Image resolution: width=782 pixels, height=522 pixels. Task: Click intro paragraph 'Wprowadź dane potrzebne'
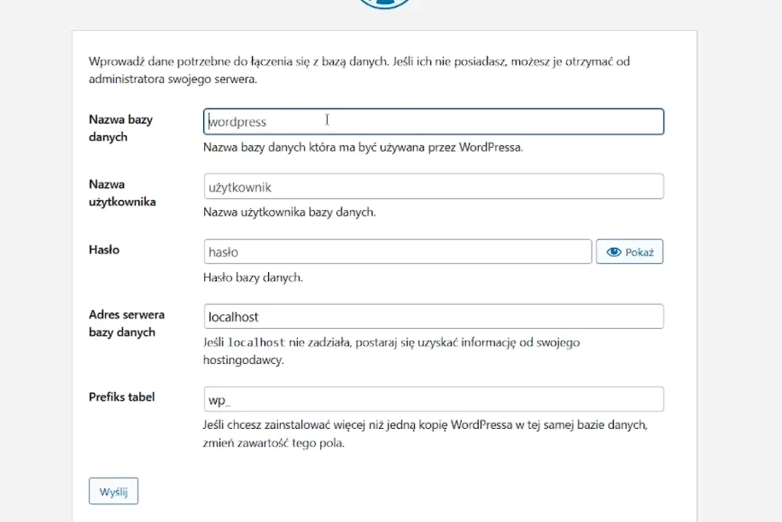point(359,70)
